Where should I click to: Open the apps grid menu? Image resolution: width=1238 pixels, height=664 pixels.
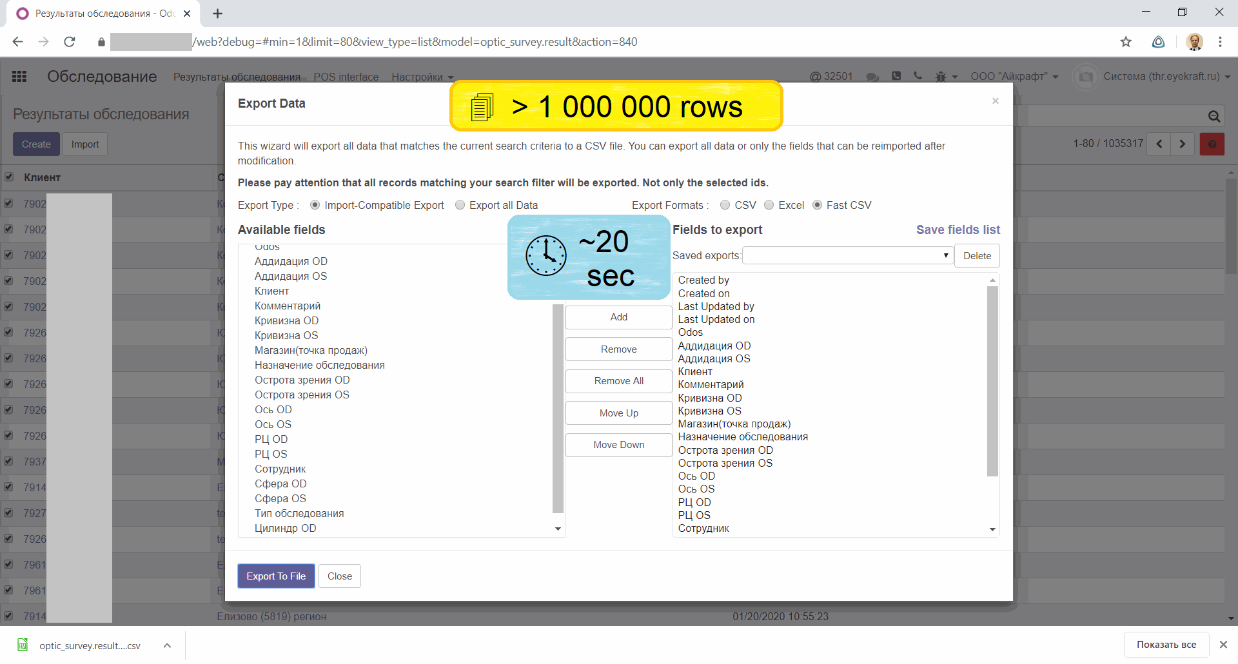[19, 77]
